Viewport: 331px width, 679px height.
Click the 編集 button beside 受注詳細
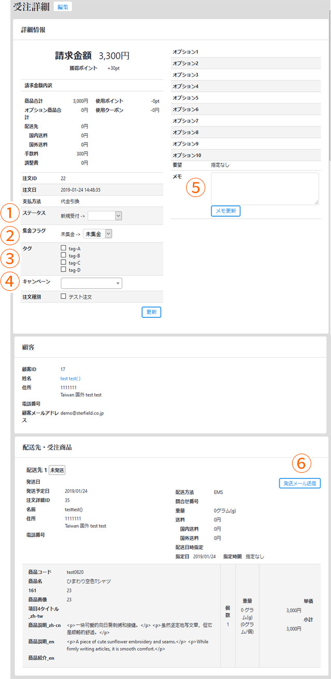pos(63,8)
